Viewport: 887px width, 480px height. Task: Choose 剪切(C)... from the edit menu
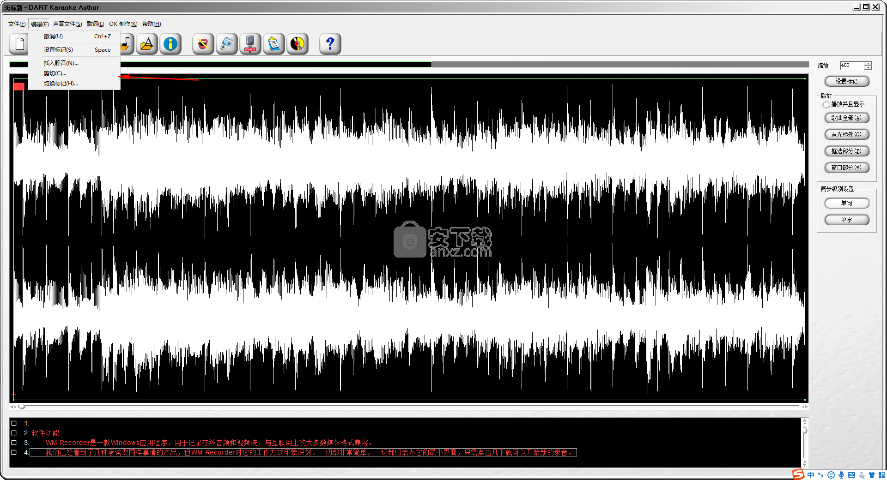(74, 73)
